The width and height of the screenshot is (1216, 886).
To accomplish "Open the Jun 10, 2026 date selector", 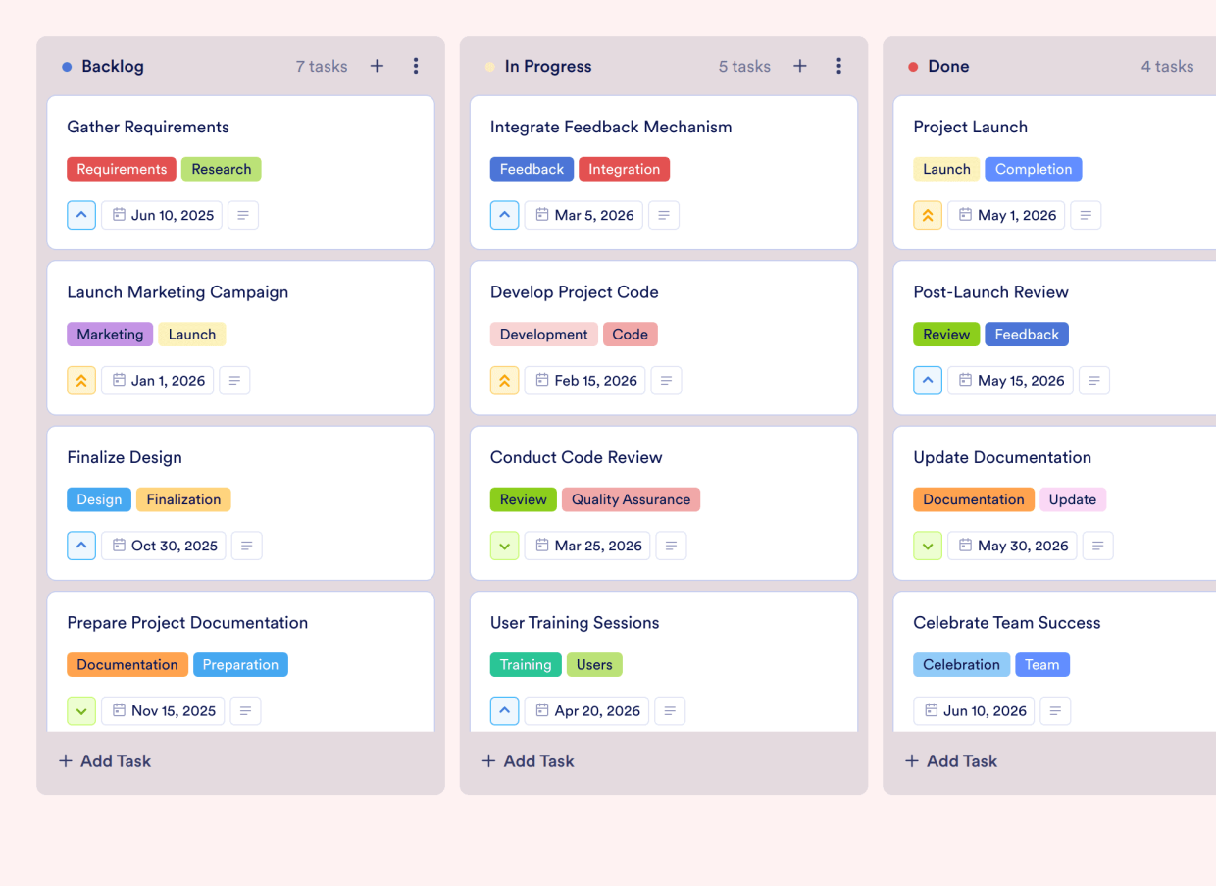I will point(974,710).
